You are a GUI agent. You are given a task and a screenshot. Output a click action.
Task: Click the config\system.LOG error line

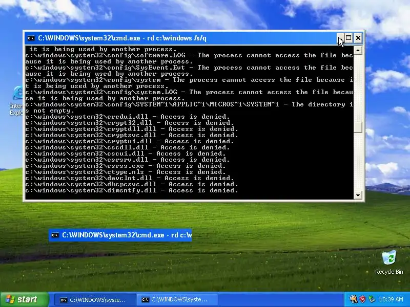coord(189,95)
